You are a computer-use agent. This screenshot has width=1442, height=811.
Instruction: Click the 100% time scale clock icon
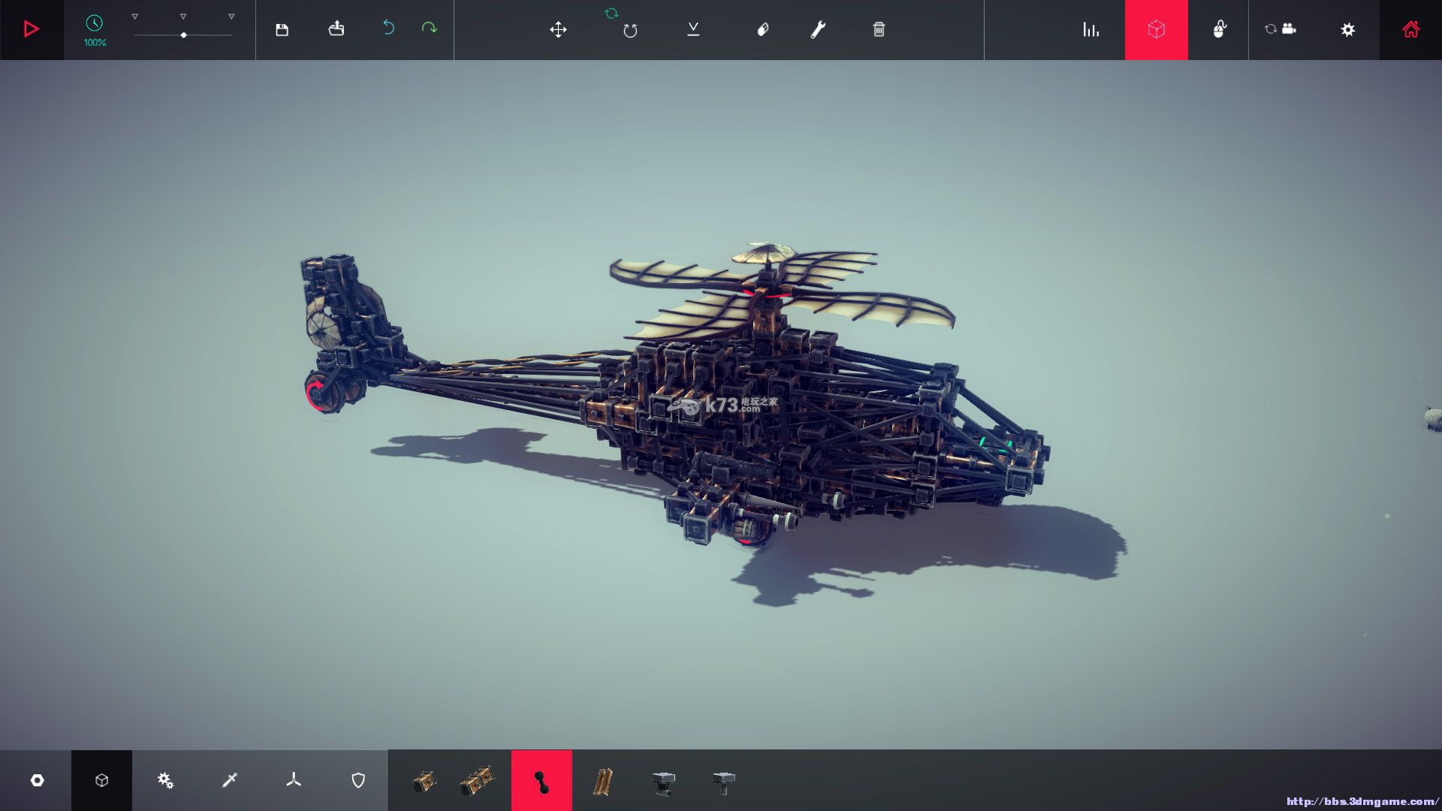point(94,23)
